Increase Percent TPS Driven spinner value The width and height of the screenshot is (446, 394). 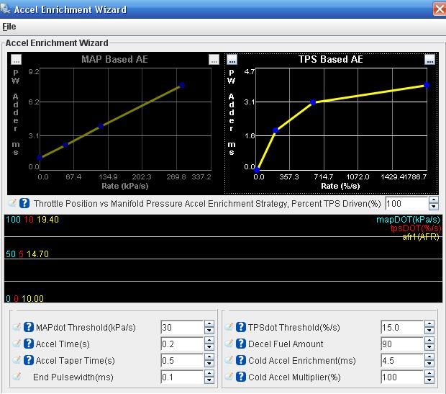[434, 200]
